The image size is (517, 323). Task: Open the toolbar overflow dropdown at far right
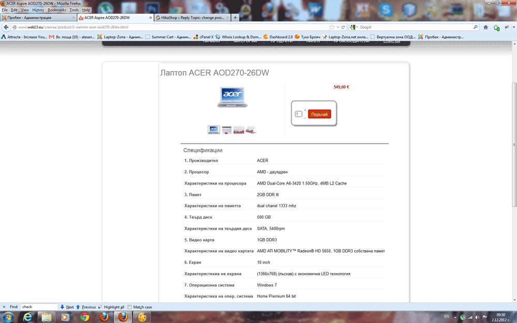[514, 27]
